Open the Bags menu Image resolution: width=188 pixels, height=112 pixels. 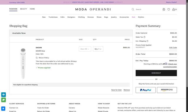click(x=106, y=17)
